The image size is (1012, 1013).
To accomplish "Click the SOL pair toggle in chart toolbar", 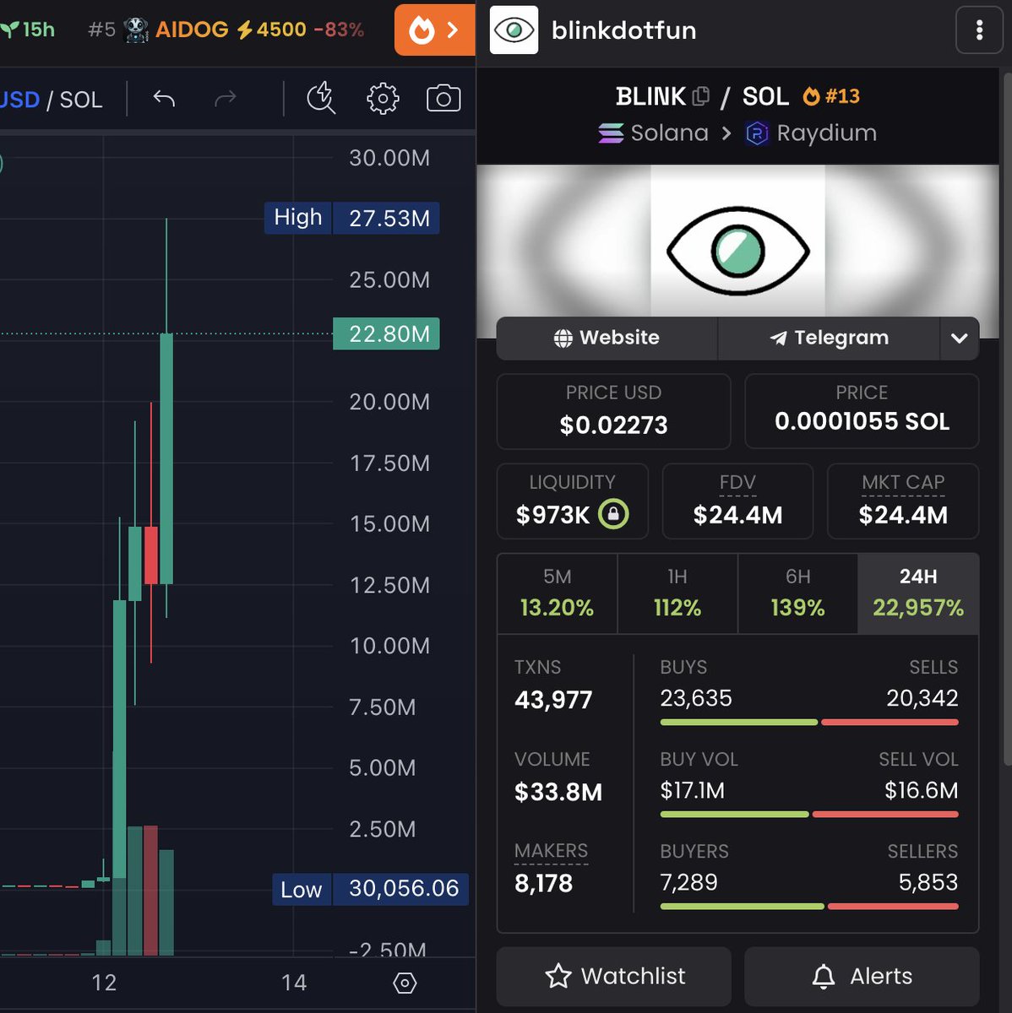I will point(81,100).
